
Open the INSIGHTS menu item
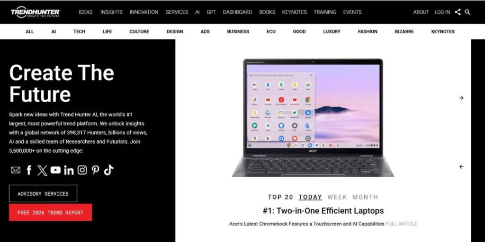pyautogui.click(x=111, y=12)
